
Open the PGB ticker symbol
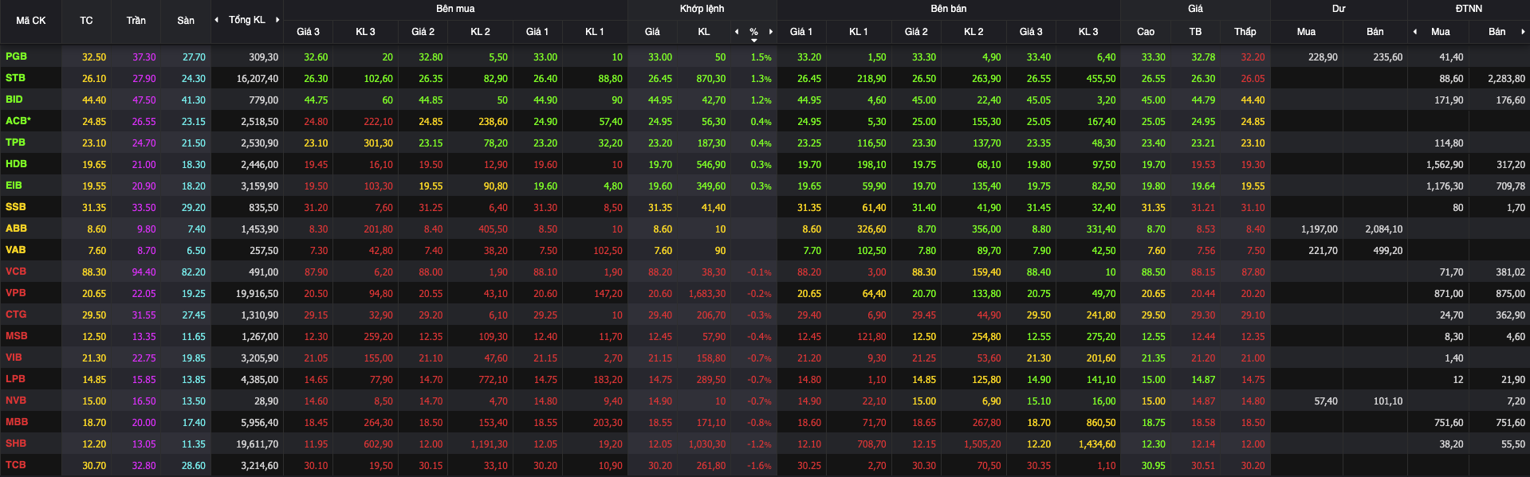coord(16,57)
